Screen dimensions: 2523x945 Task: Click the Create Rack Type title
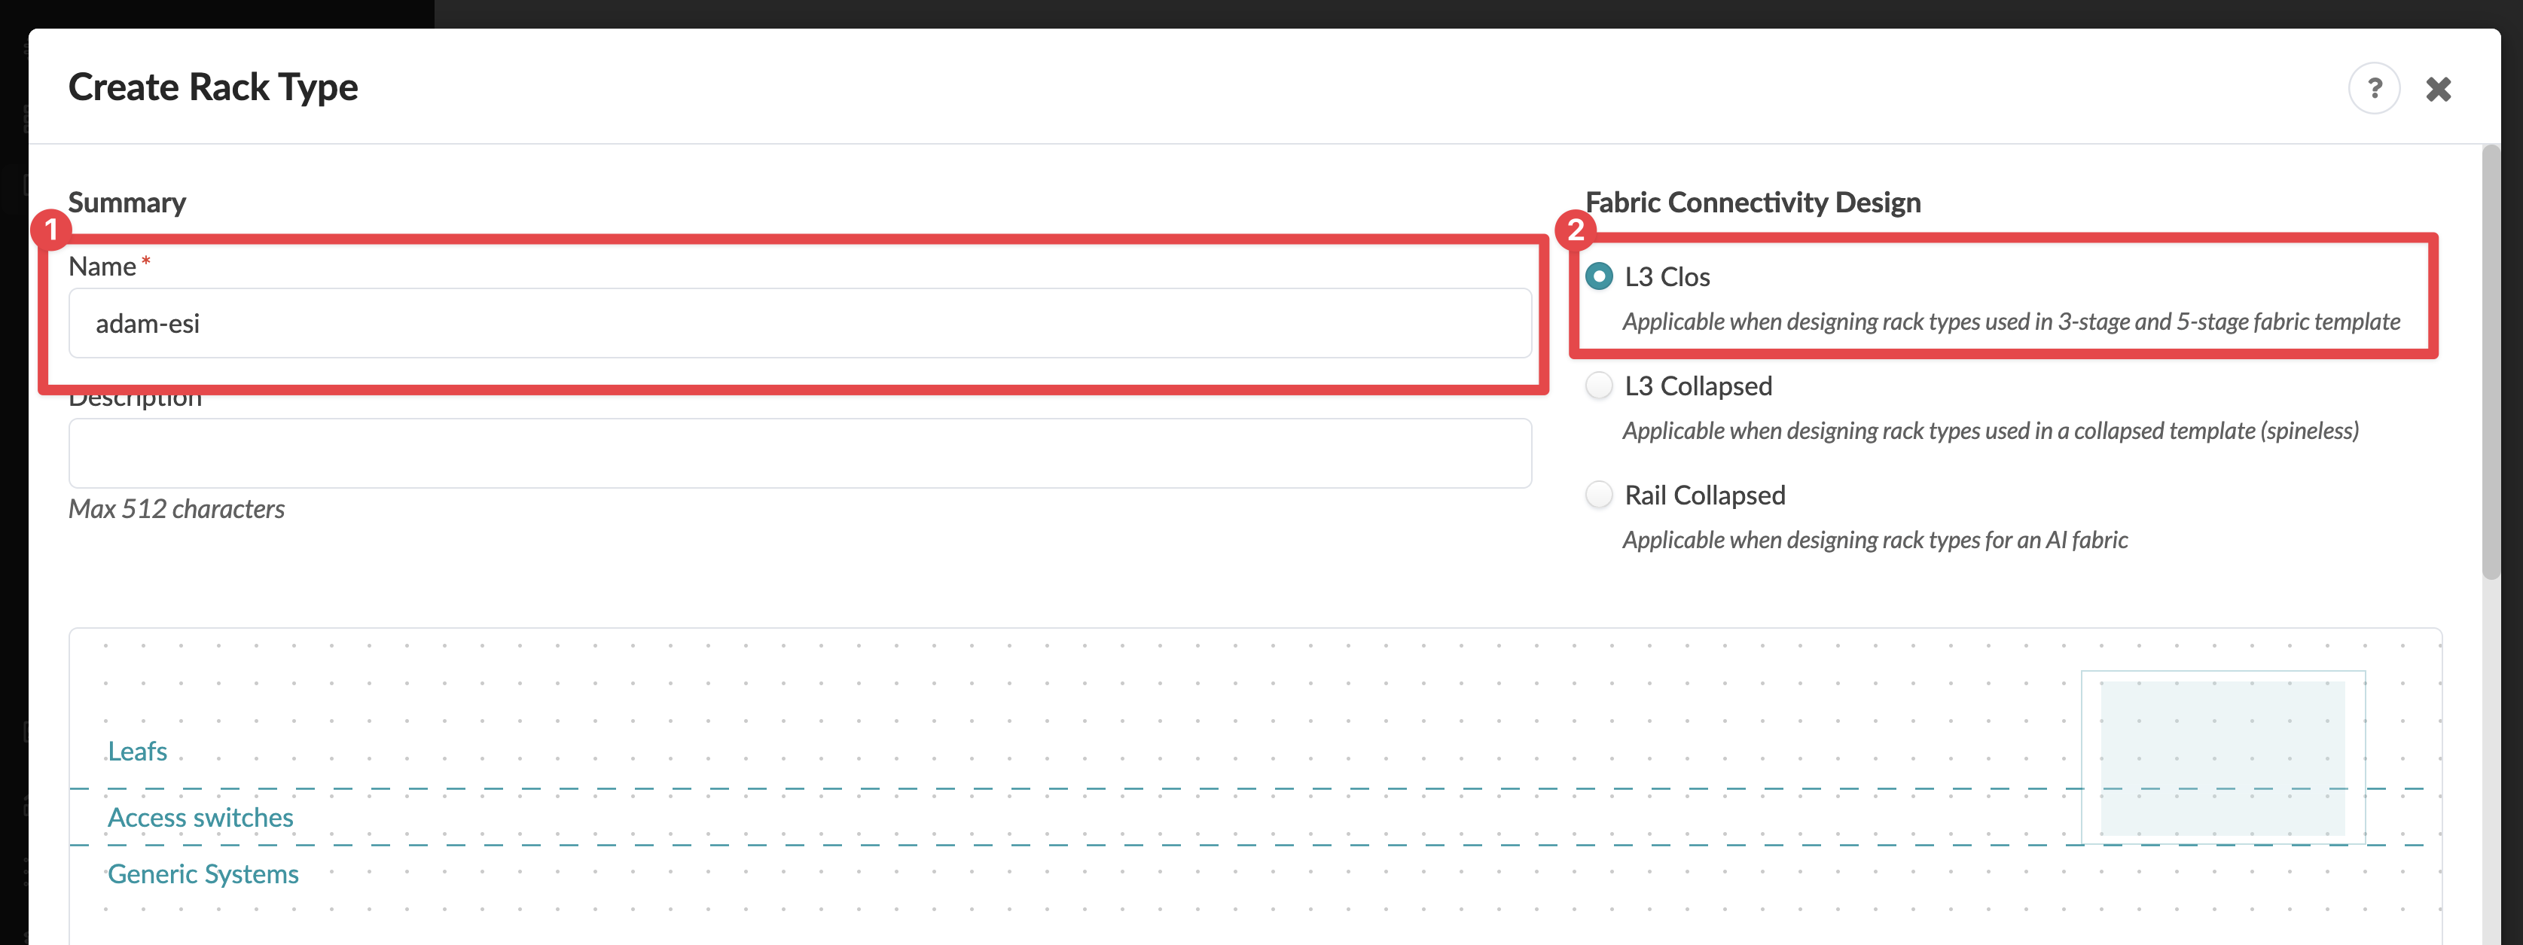tap(214, 87)
